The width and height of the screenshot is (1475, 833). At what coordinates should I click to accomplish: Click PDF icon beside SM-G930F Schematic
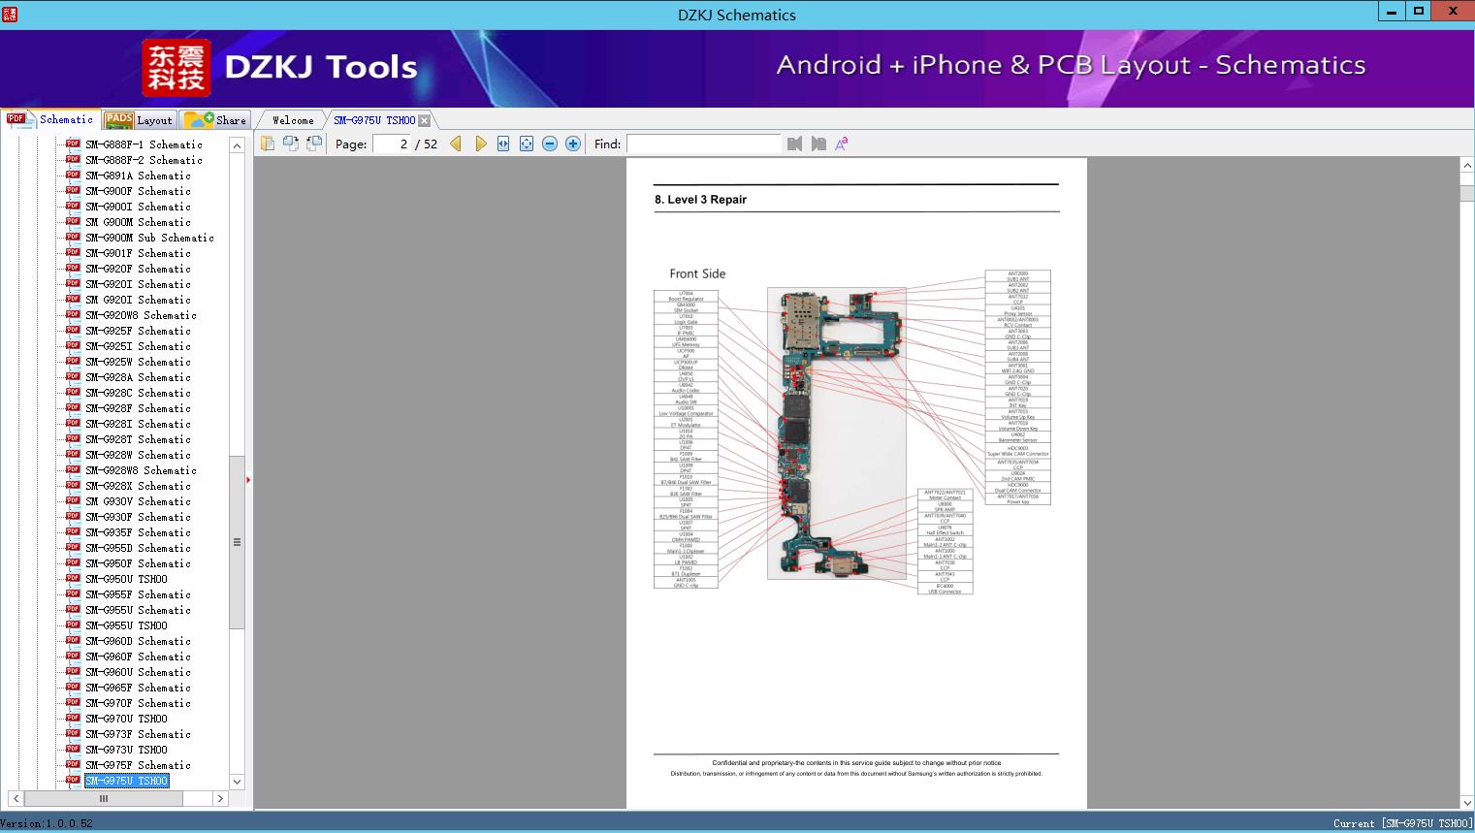[x=73, y=516]
